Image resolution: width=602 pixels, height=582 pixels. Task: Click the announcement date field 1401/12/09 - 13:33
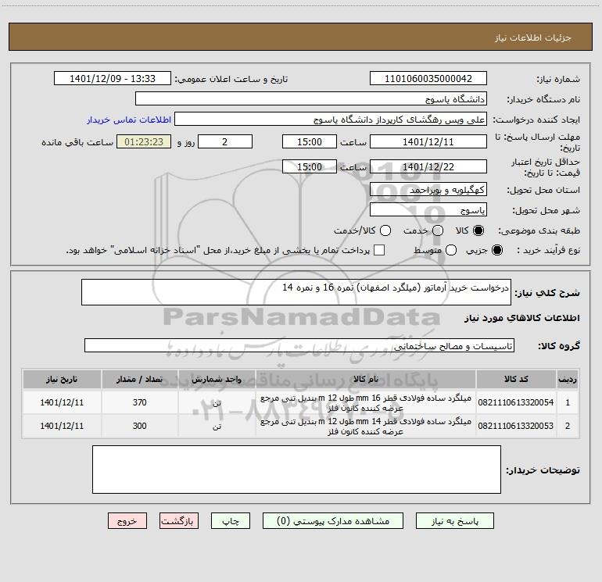[113, 78]
